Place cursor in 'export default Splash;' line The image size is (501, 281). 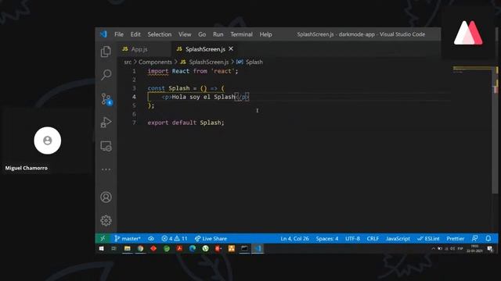click(x=186, y=123)
